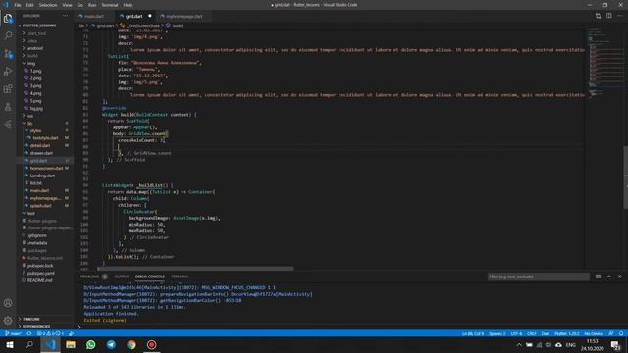The width and height of the screenshot is (628, 353).
Task: Open editor more actions ellipsis
Action: (x=620, y=16)
